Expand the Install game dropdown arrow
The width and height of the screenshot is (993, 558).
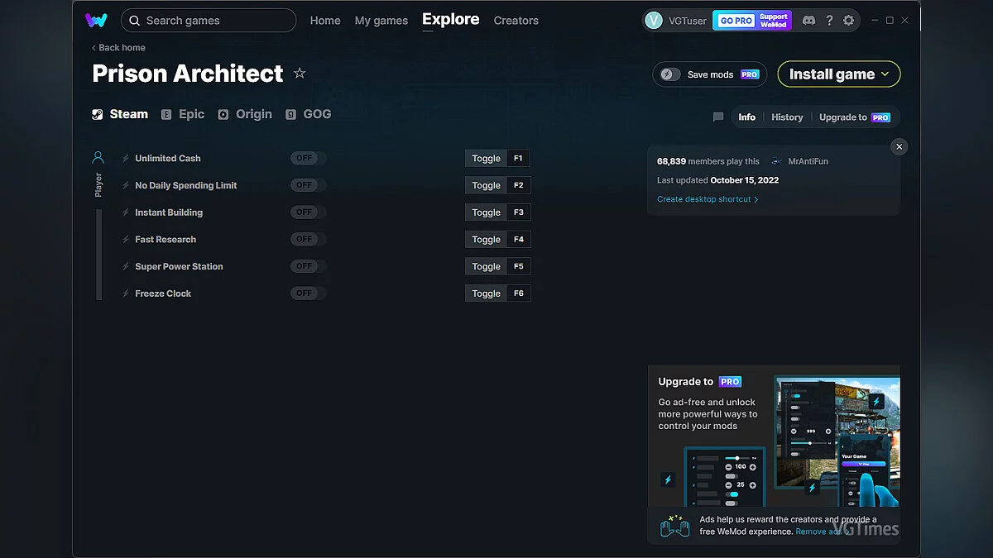(x=885, y=74)
